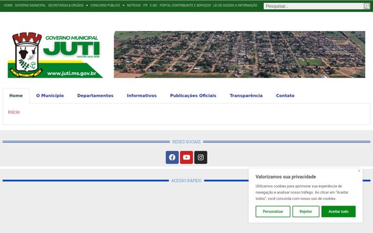Switch to Departamentos tab
This screenshot has height=233, width=373.
click(95, 96)
